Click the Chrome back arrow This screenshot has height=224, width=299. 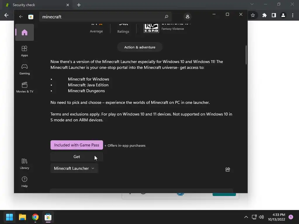click(6, 15)
